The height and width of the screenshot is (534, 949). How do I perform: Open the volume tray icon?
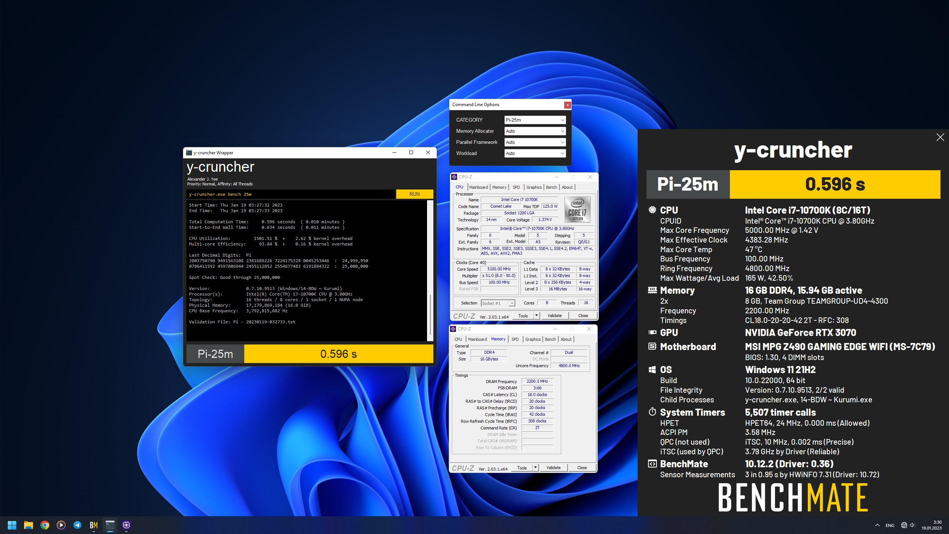pyautogui.click(x=912, y=525)
